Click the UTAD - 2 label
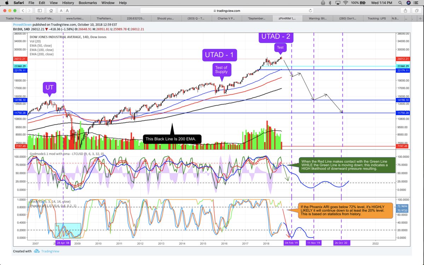 click(x=276, y=36)
